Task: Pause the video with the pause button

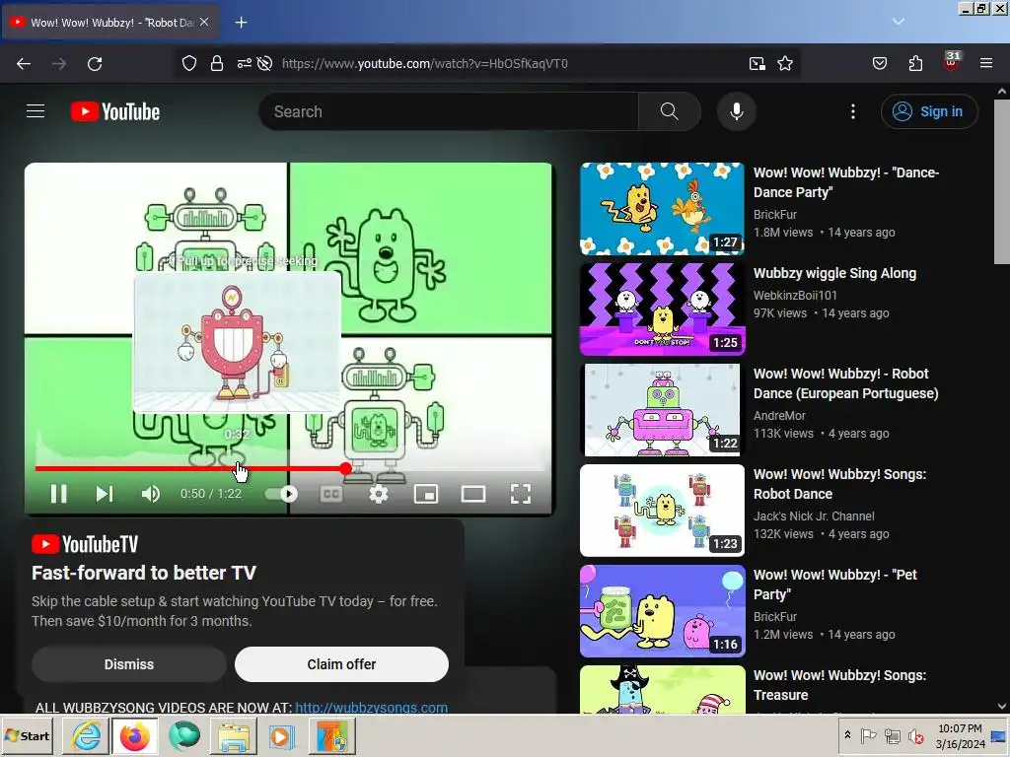Action: click(x=58, y=494)
